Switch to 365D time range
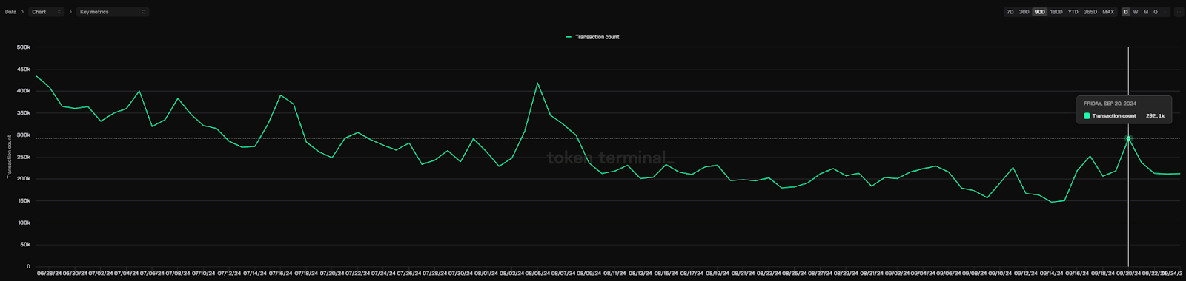 pos(1090,12)
